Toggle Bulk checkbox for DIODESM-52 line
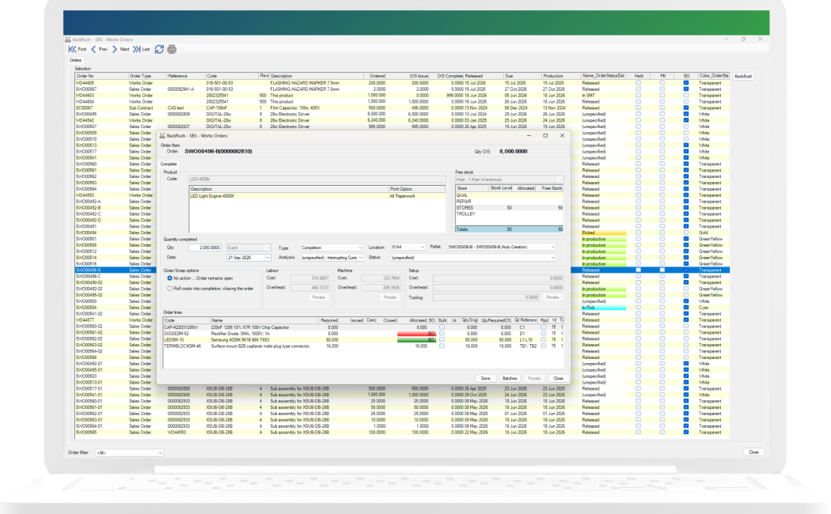The height and width of the screenshot is (514, 831). pyautogui.click(x=442, y=334)
